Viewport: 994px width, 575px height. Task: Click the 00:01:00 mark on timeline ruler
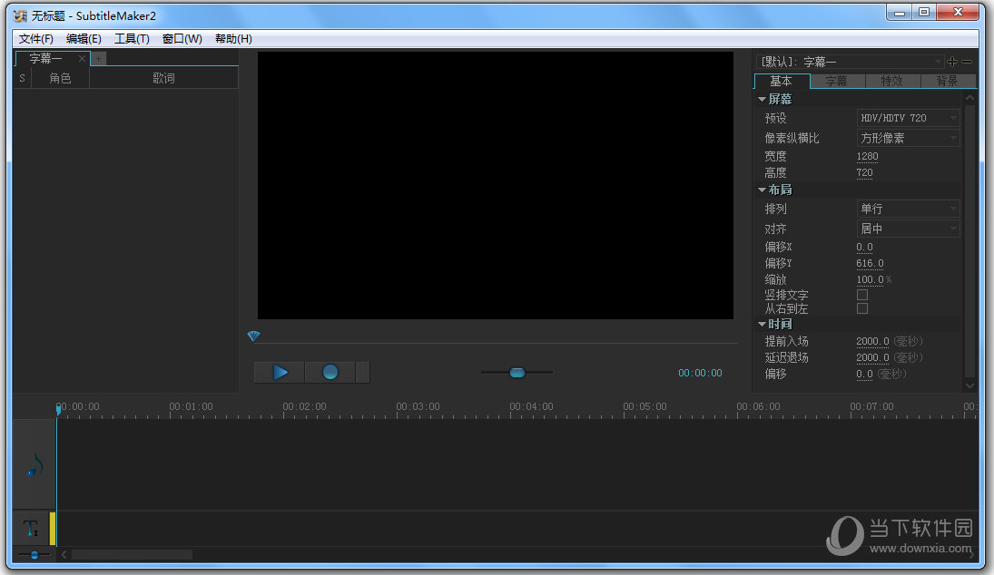191,406
